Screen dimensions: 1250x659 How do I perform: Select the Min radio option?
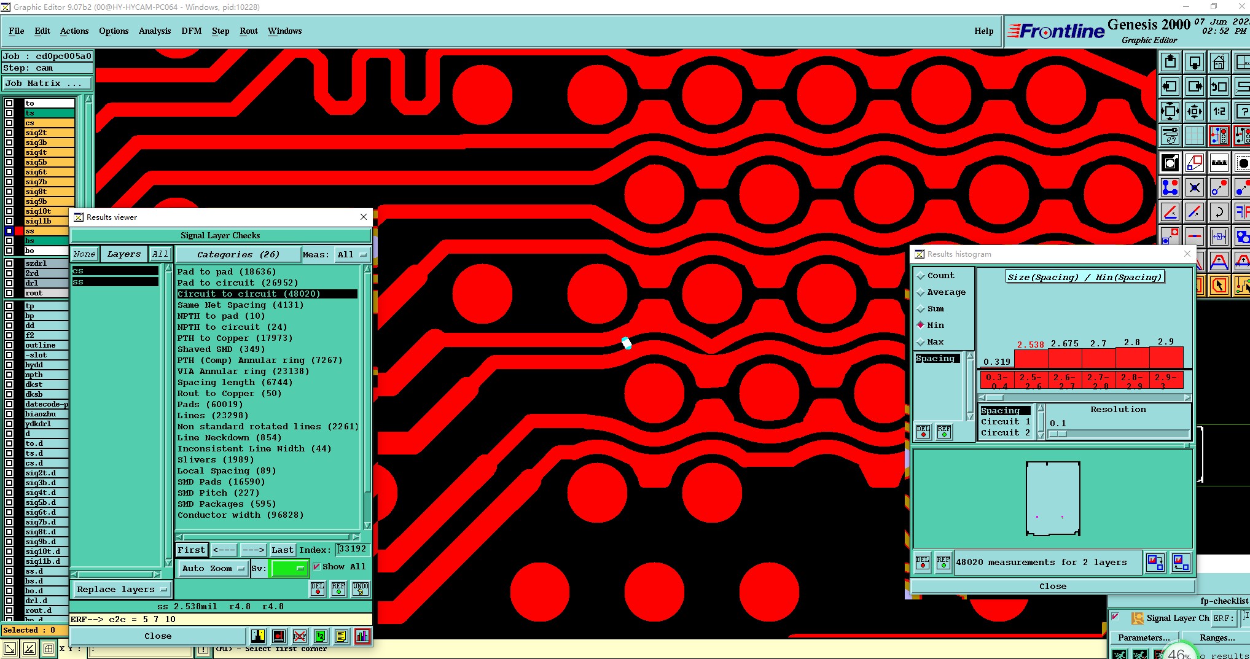coord(921,325)
